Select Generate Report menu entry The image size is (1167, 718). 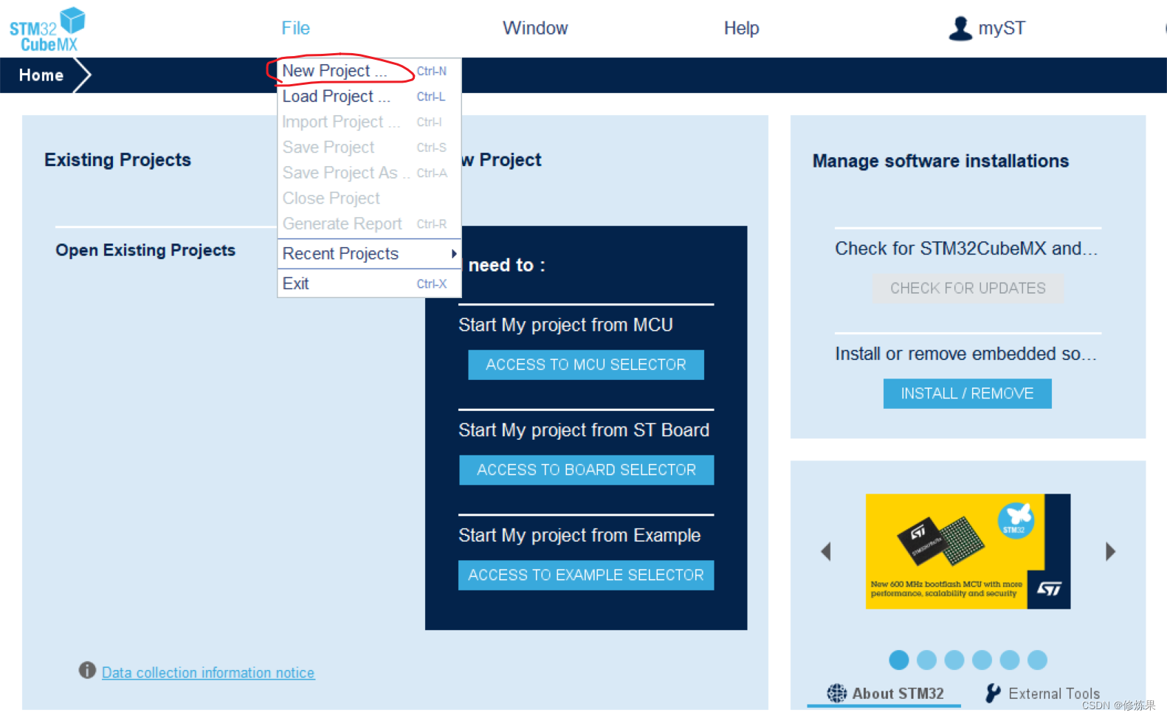[x=369, y=224]
